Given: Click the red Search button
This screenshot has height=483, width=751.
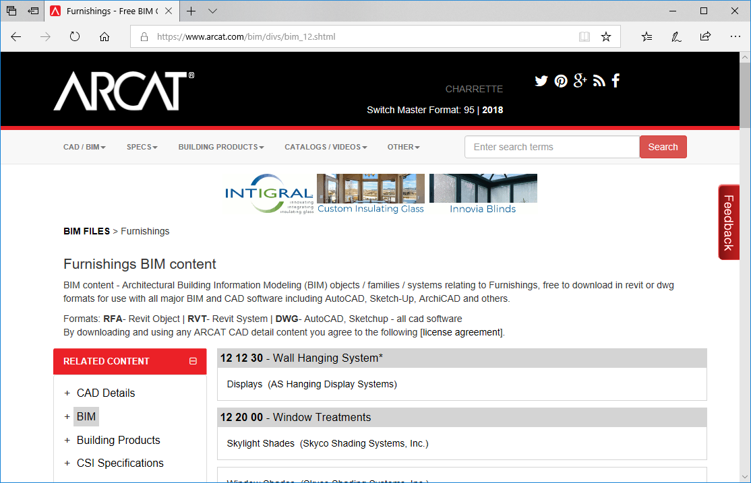Looking at the screenshot, I should (663, 146).
